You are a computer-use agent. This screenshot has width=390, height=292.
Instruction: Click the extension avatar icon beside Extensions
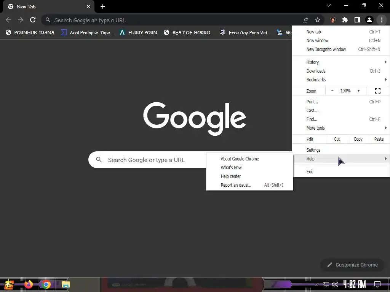pyautogui.click(x=333, y=20)
